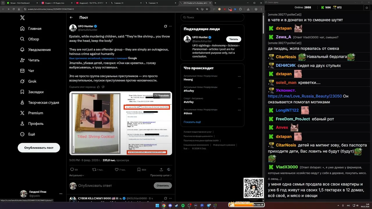Click the QR code overlay
This screenshot has height=209, width=372.
[x=253, y=188]
